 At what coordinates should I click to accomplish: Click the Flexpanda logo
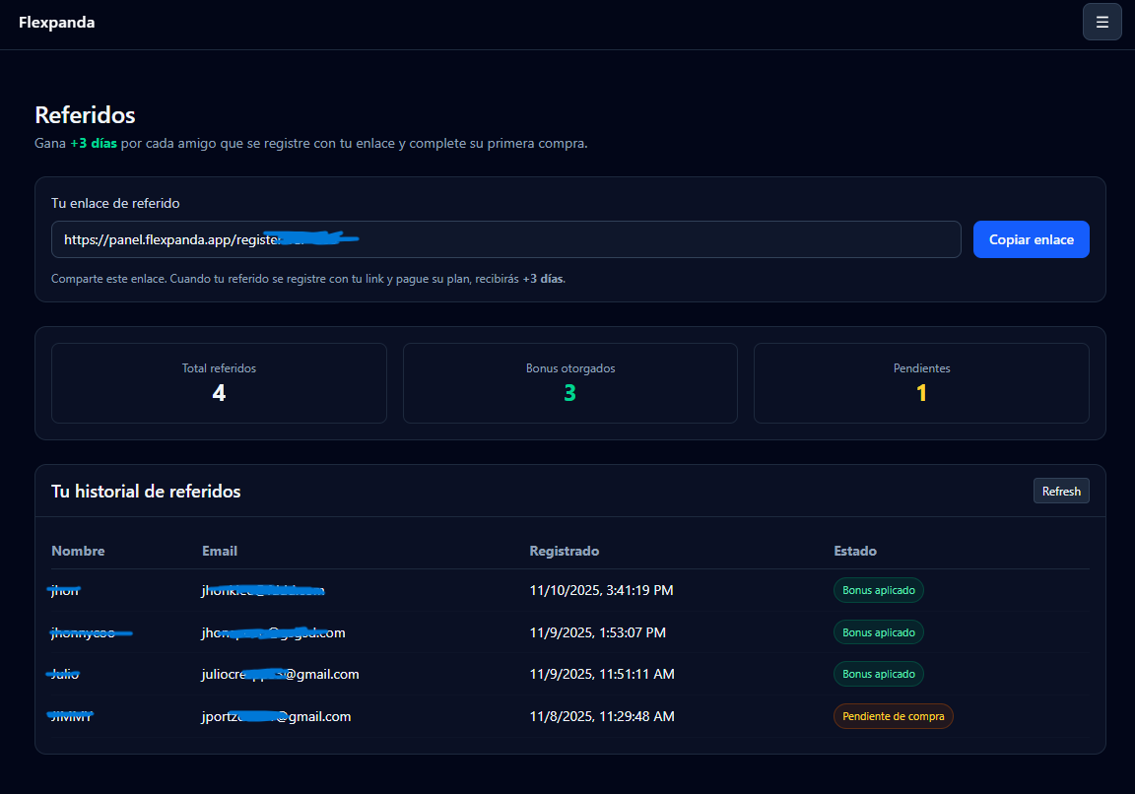click(x=56, y=22)
